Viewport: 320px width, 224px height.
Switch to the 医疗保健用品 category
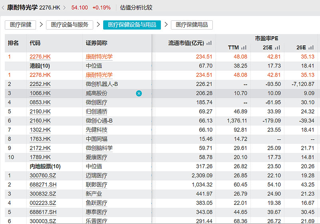192,25
